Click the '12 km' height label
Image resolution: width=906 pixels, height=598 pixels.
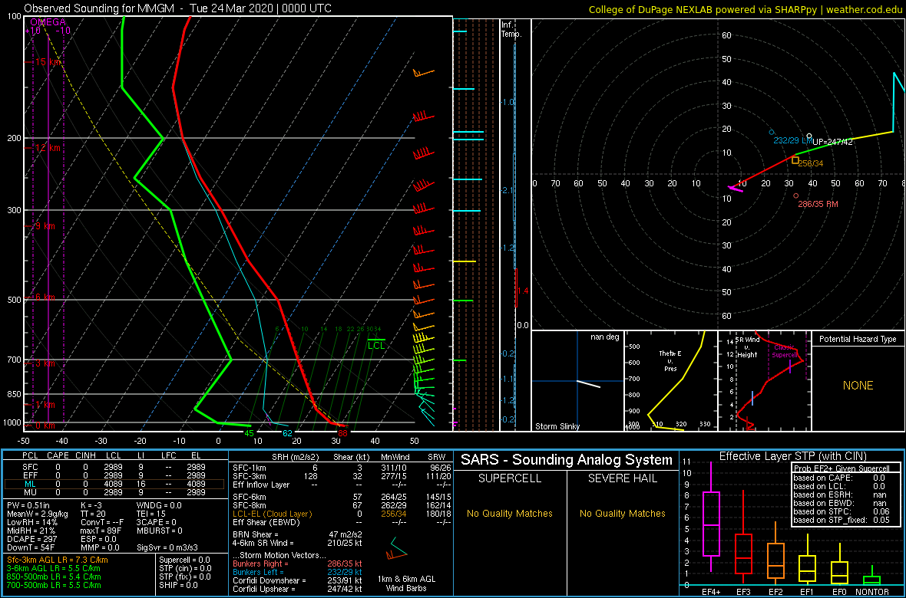point(48,148)
